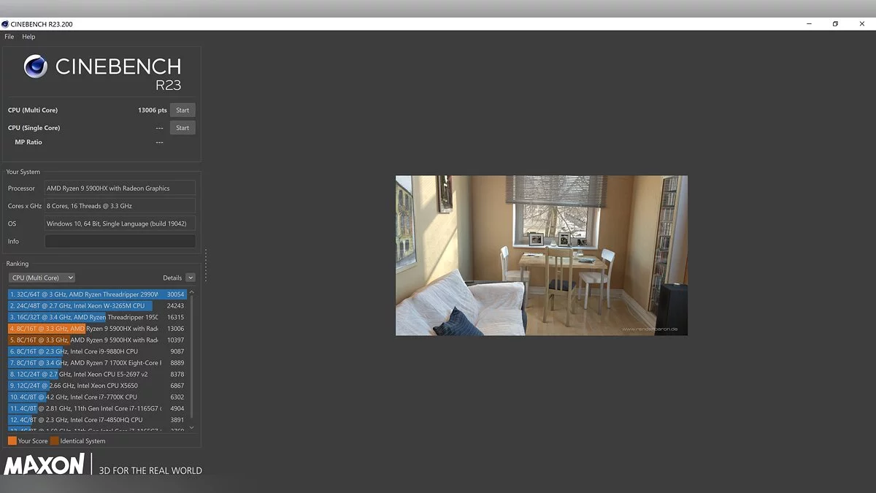Open the CPU (Multi Core) ranking dropdown
This screenshot has width=876, height=493.
(x=42, y=278)
